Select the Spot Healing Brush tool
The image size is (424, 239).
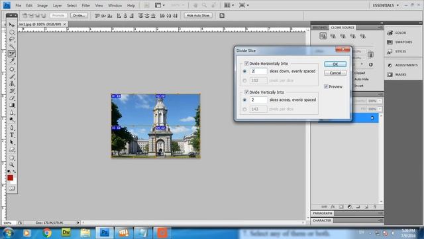(x=12, y=69)
